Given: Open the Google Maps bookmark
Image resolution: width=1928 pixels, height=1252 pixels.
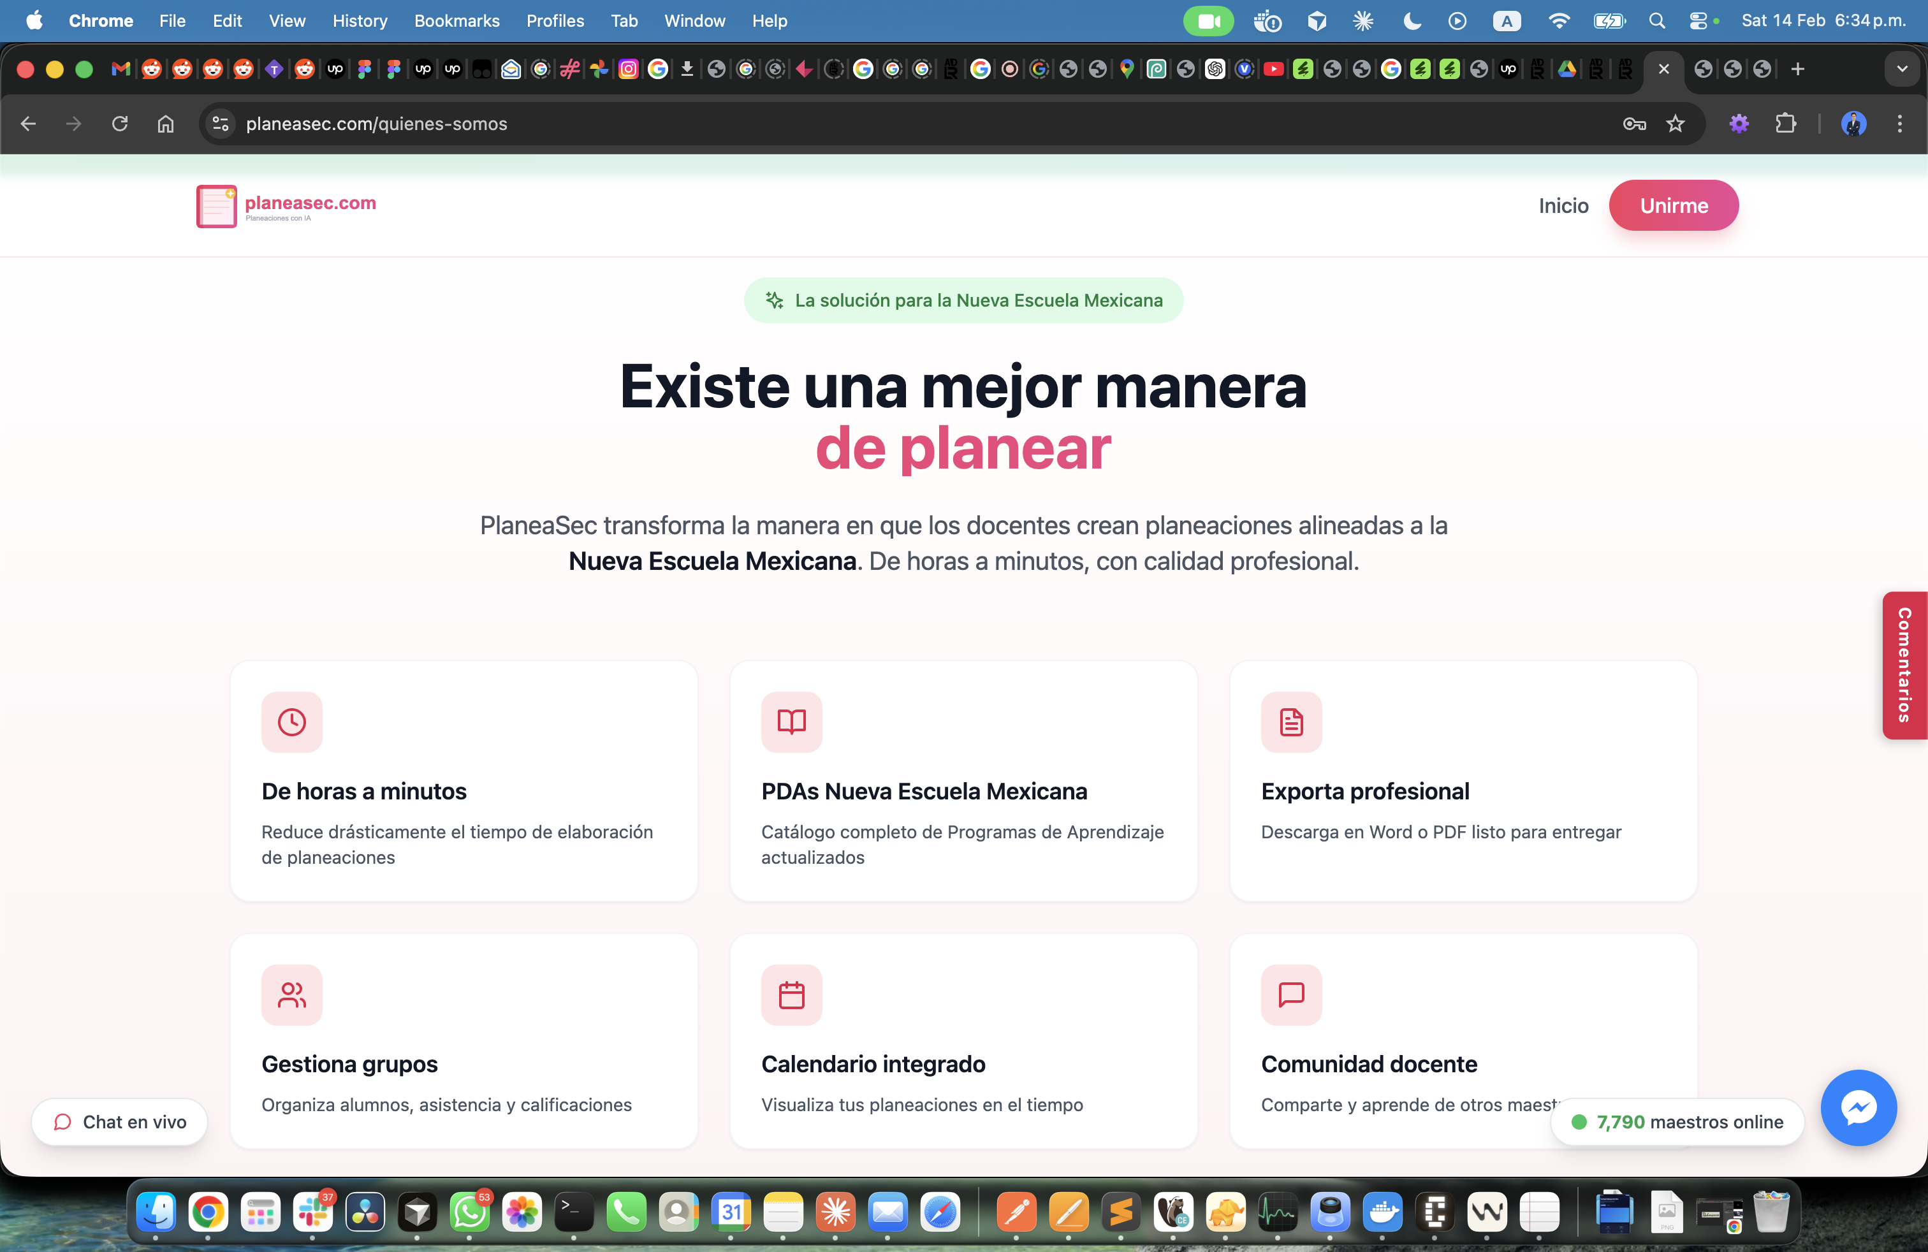Looking at the screenshot, I should point(1126,69).
